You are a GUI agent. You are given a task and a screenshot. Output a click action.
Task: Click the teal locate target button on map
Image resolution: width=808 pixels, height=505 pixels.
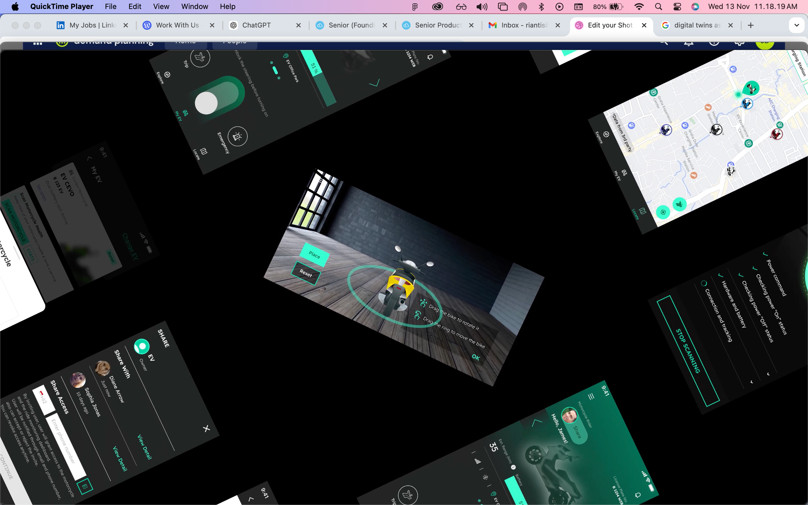[x=663, y=212]
